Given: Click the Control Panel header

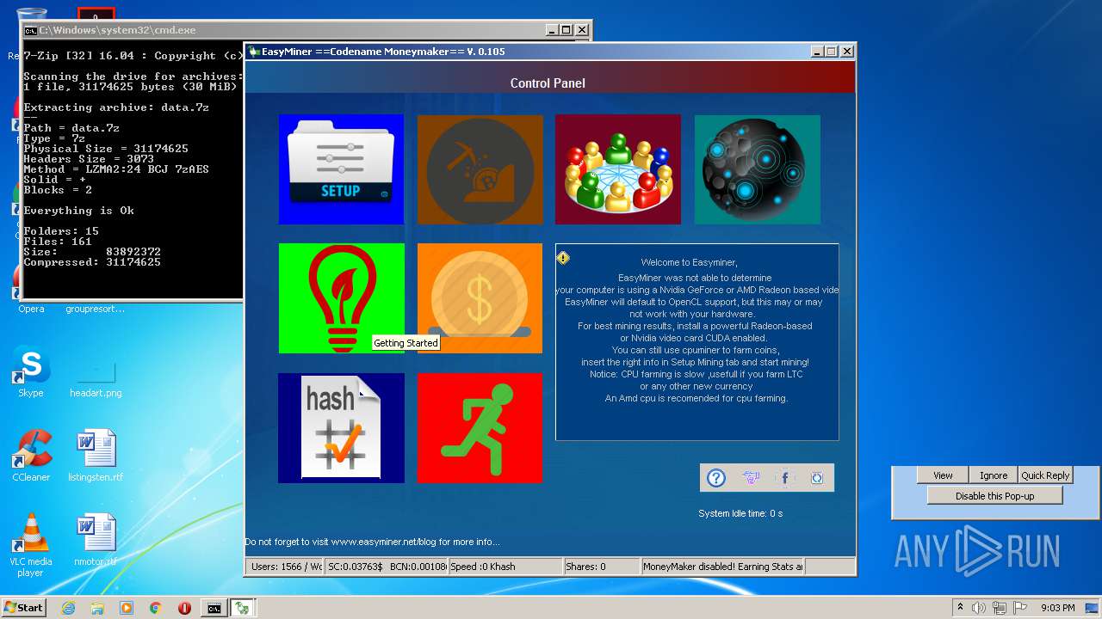Looking at the screenshot, I should point(548,83).
